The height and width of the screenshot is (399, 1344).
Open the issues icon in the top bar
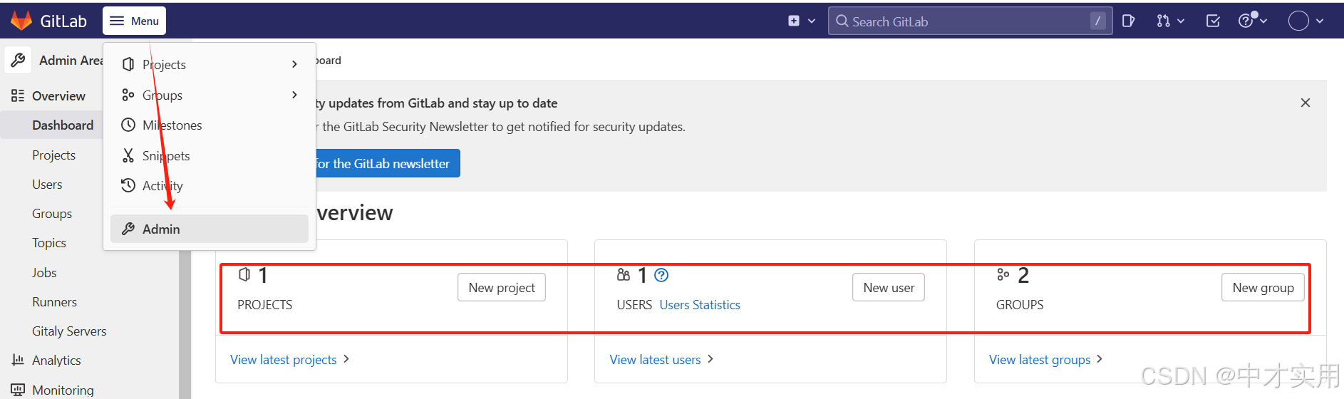click(1128, 21)
